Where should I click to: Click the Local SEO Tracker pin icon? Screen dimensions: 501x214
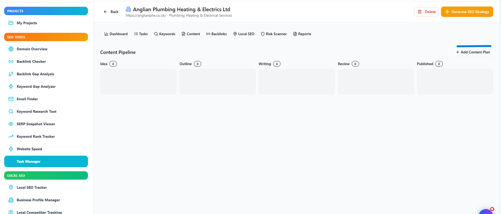[x=11, y=187]
